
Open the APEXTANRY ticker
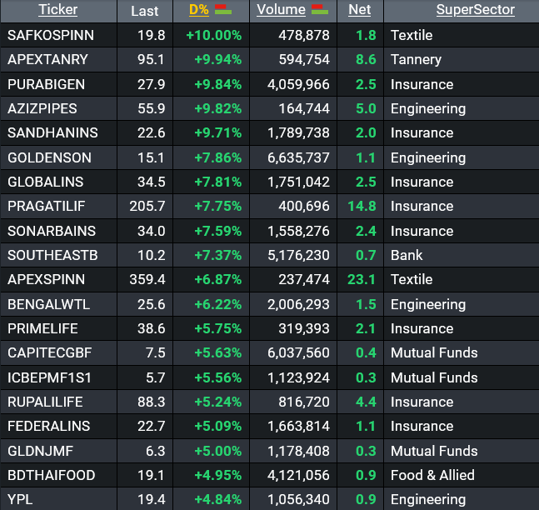pos(49,60)
